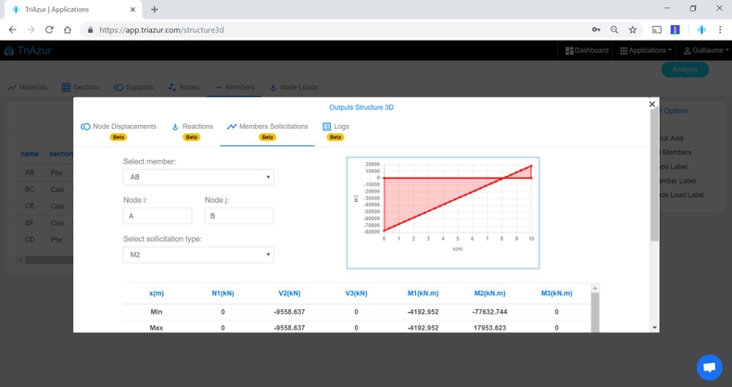The height and width of the screenshot is (387, 732).
Task: Click the zoom magnifier icon in address bar
Action: coord(614,30)
